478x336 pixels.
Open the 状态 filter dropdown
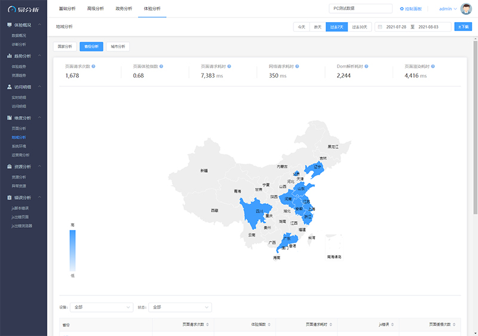click(x=180, y=307)
